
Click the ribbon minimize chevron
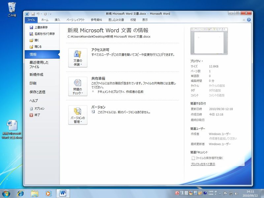pos(244,20)
